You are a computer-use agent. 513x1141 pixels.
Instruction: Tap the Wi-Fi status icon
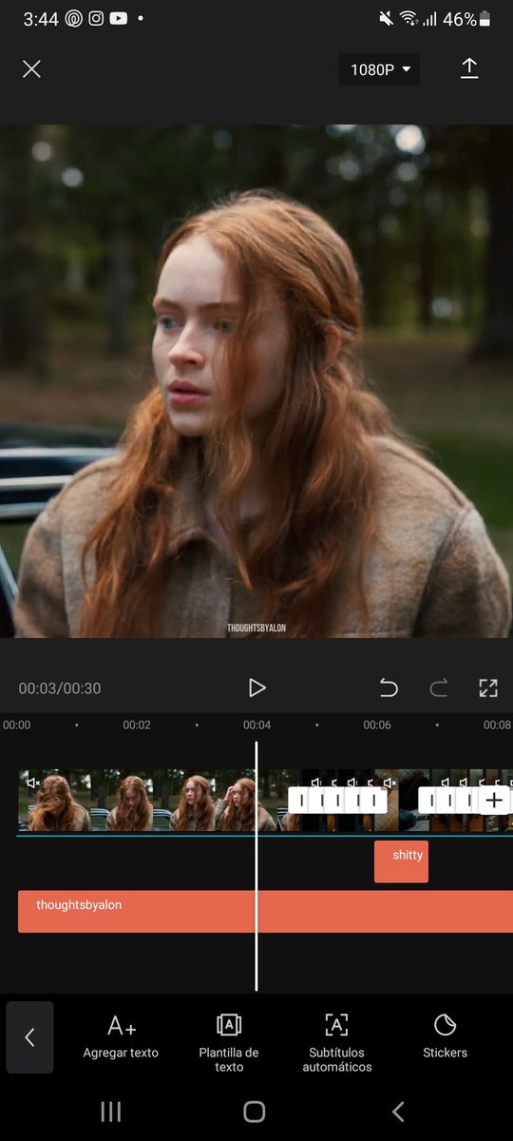point(408,19)
